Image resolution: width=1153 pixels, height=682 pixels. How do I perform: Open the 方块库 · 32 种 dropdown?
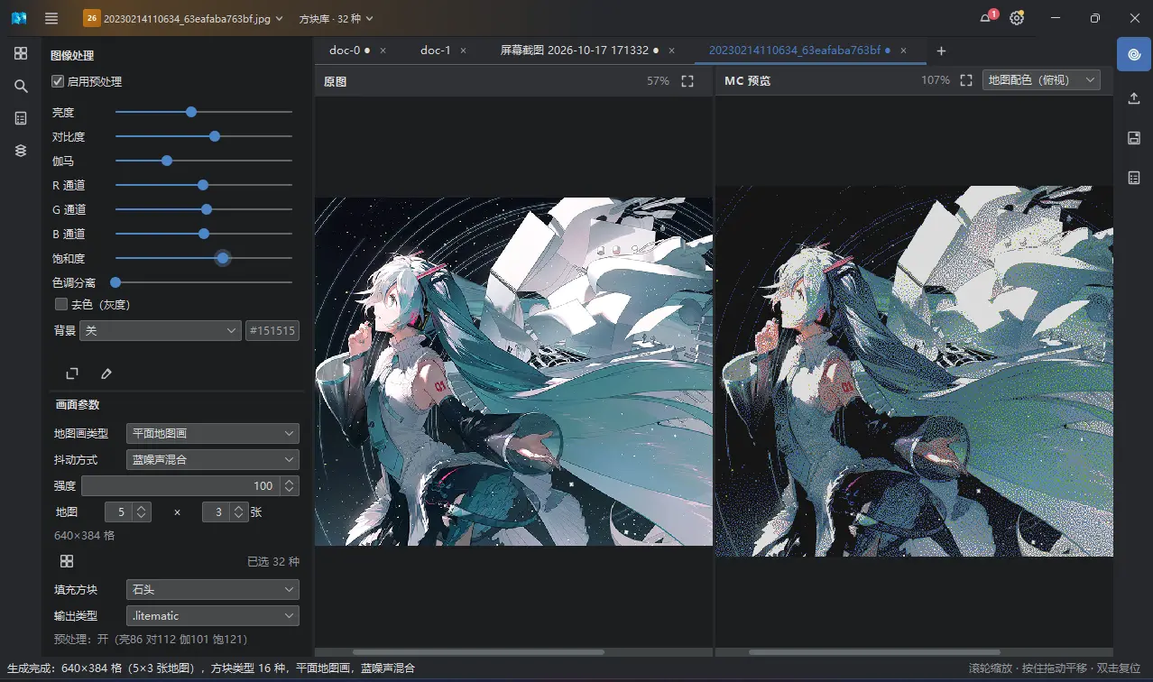tap(337, 18)
